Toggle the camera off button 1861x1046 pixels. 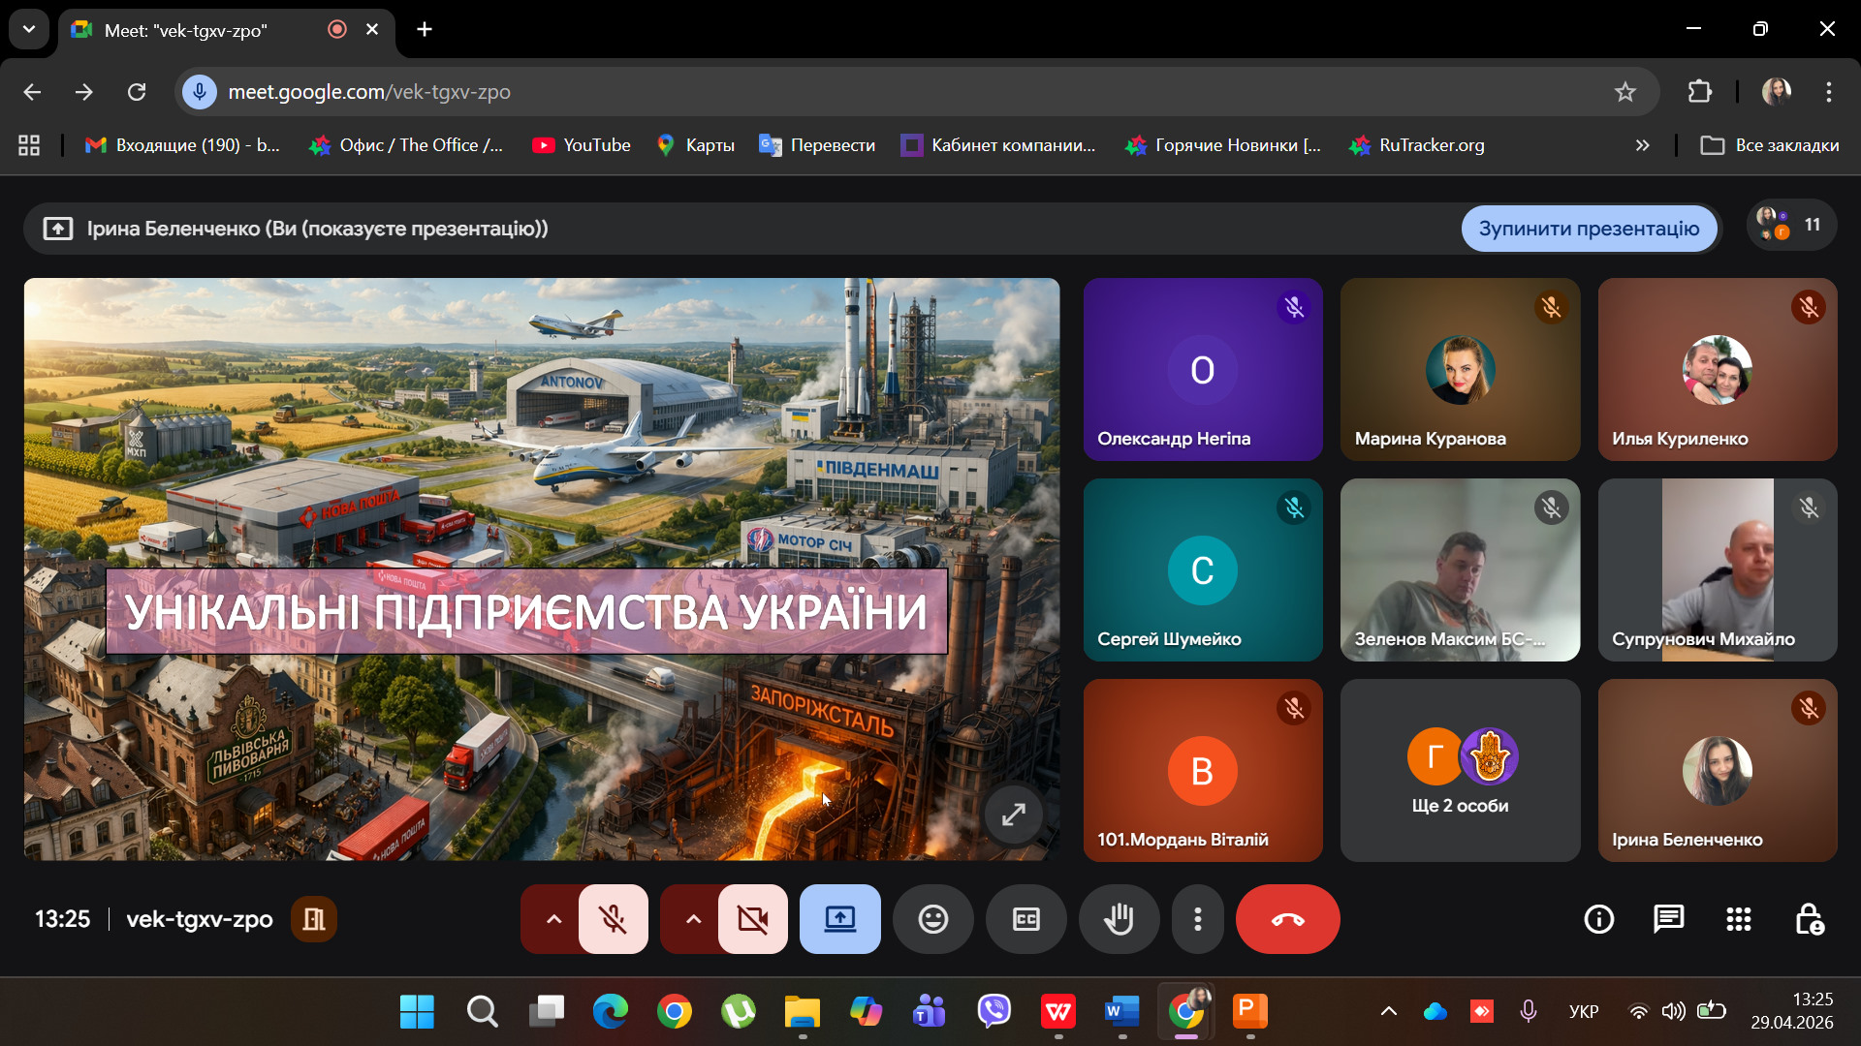click(752, 919)
